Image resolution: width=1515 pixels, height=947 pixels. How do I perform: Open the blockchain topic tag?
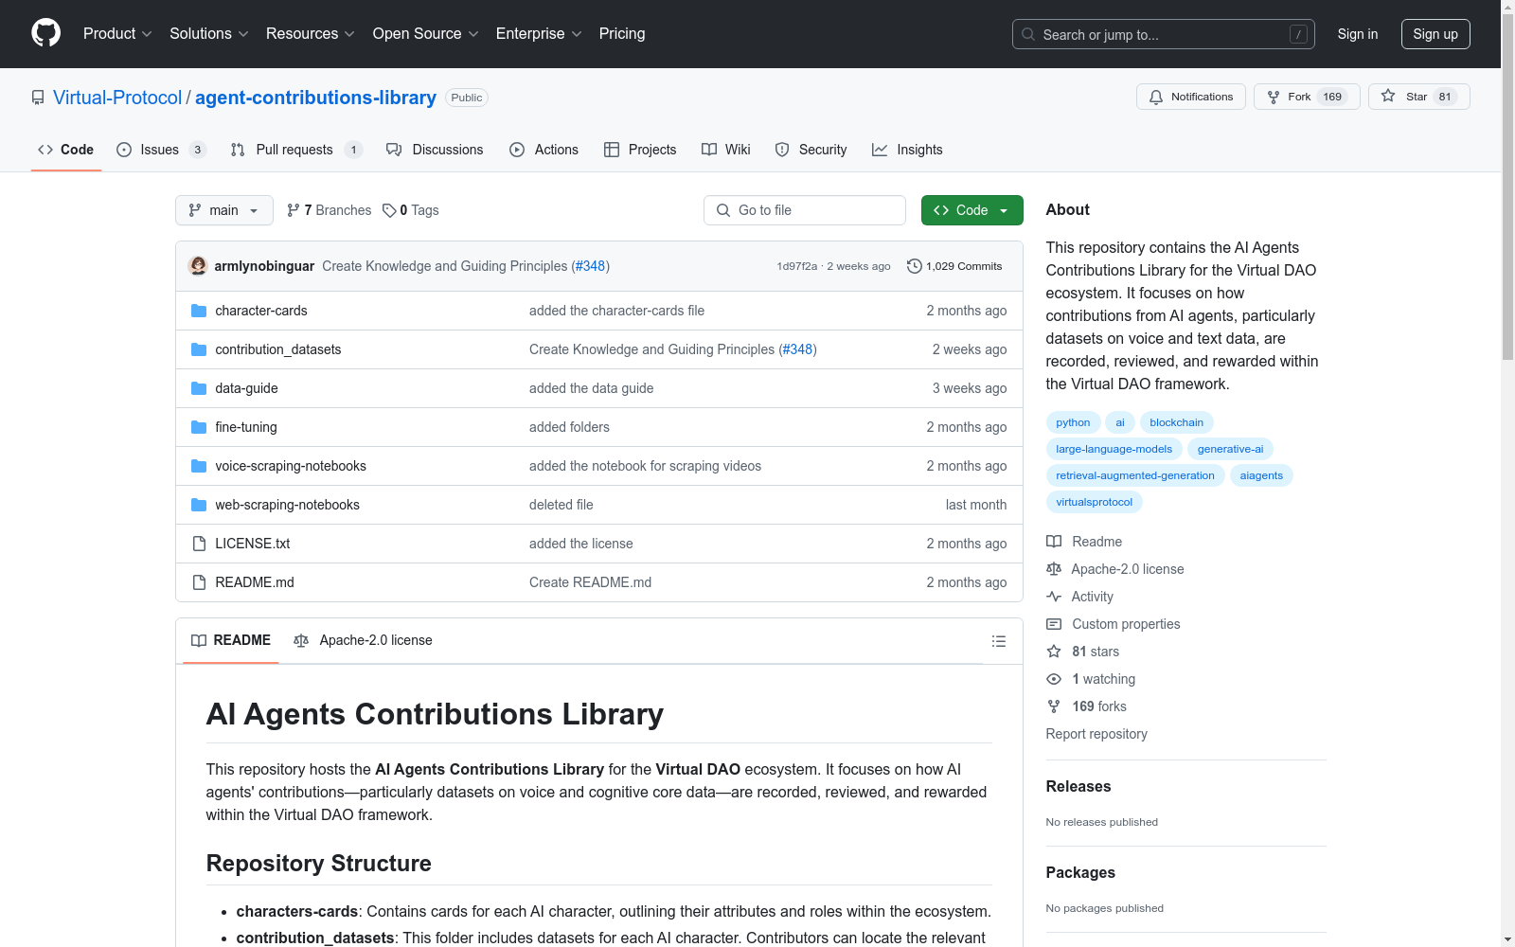(1177, 422)
